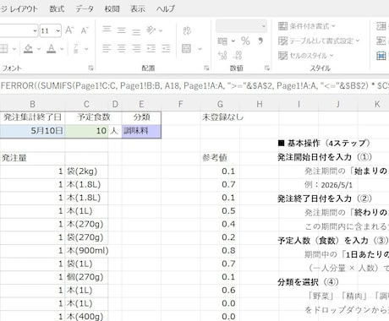Open the number format combo box
The image size is (389, 321).
click(241, 26)
